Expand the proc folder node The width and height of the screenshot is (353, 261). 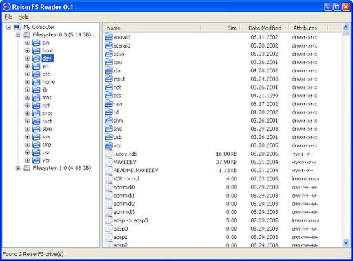point(27,114)
